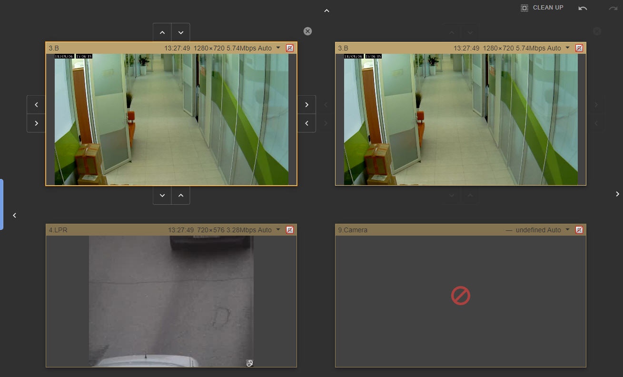623x377 pixels.
Task: Click the left-pointing arrow left of the selected 3.B cell
Action: 36,105
